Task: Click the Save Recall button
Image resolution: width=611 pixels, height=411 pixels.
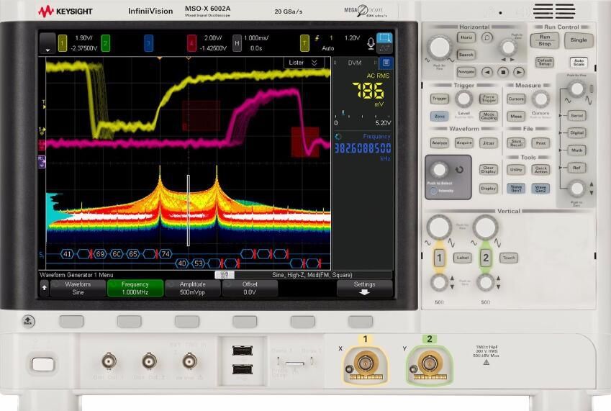Action: [x=516, y=143]
